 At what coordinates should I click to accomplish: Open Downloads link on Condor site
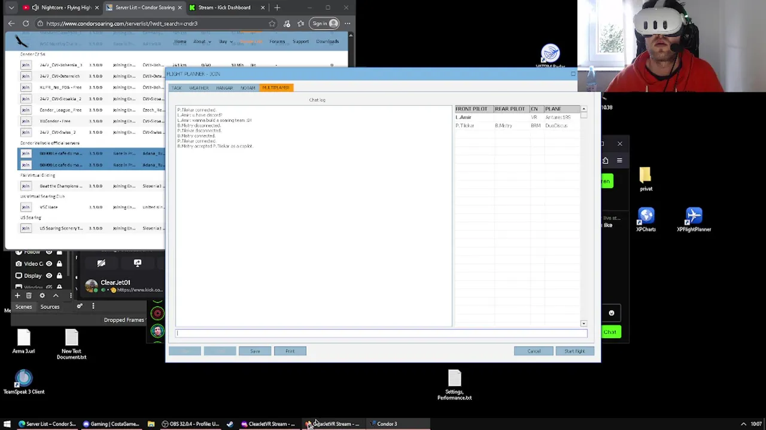327,42
